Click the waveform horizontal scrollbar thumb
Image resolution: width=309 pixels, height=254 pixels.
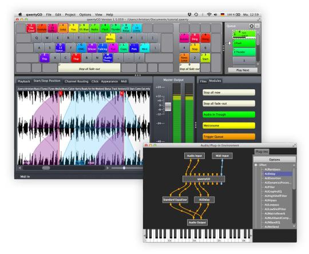coord(46,168)
